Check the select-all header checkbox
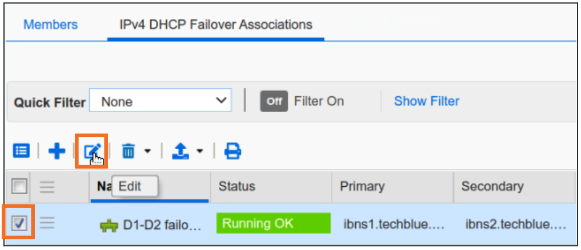 pos(19,186)
